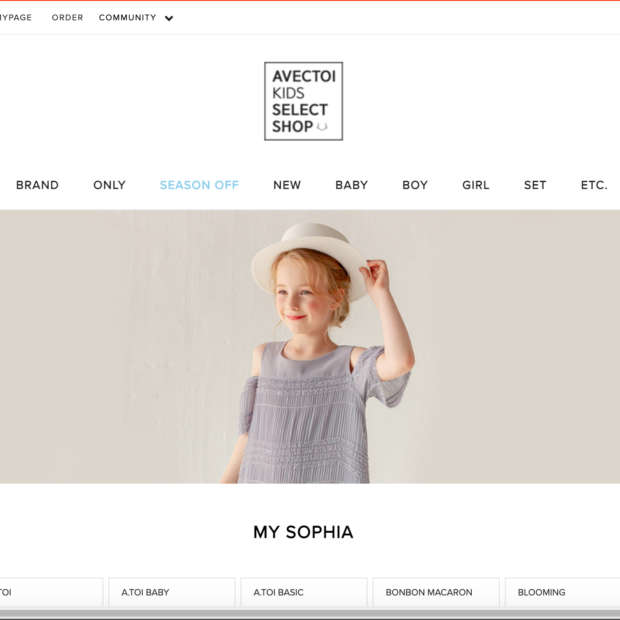
Task: Open the ONLY category
Action: [109, 185]
